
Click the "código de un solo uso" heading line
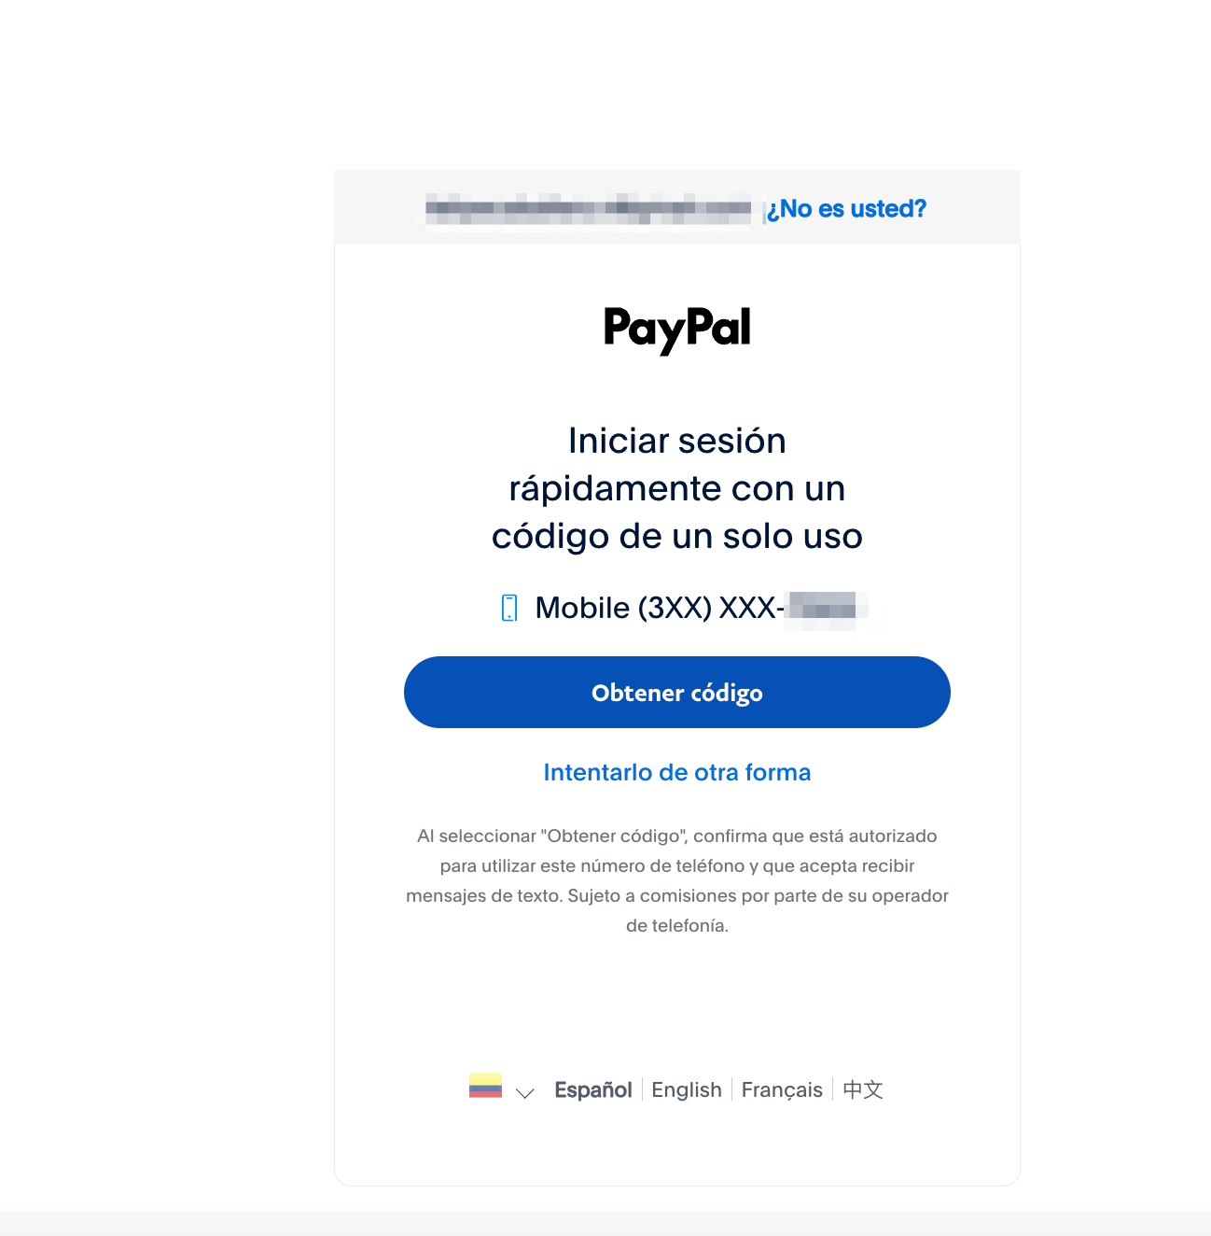tap(677, 536)
